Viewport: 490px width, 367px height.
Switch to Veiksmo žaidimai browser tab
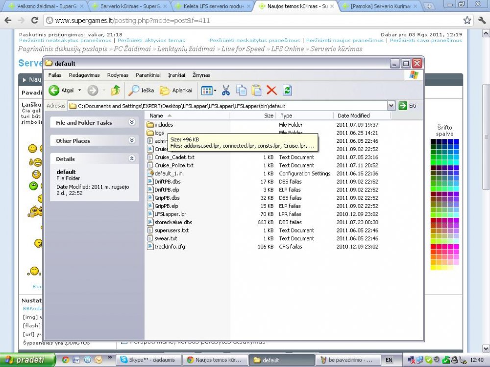(x=46, y=6)
